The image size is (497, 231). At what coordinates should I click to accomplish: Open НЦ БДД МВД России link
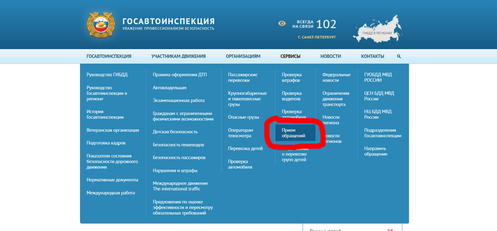tap(378, 114)
